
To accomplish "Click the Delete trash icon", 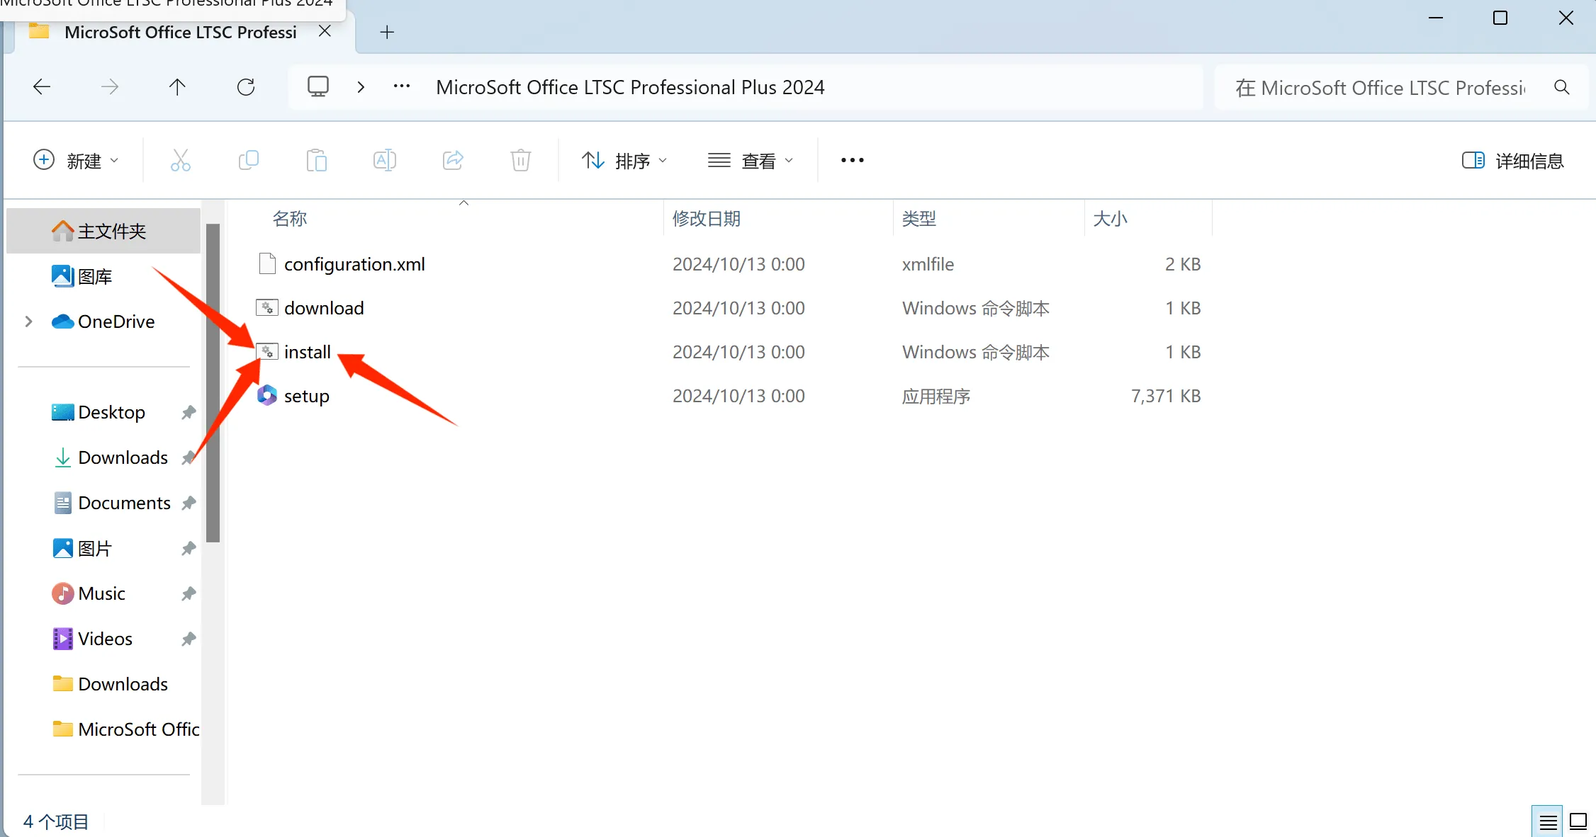I will [x=520, y=161].
